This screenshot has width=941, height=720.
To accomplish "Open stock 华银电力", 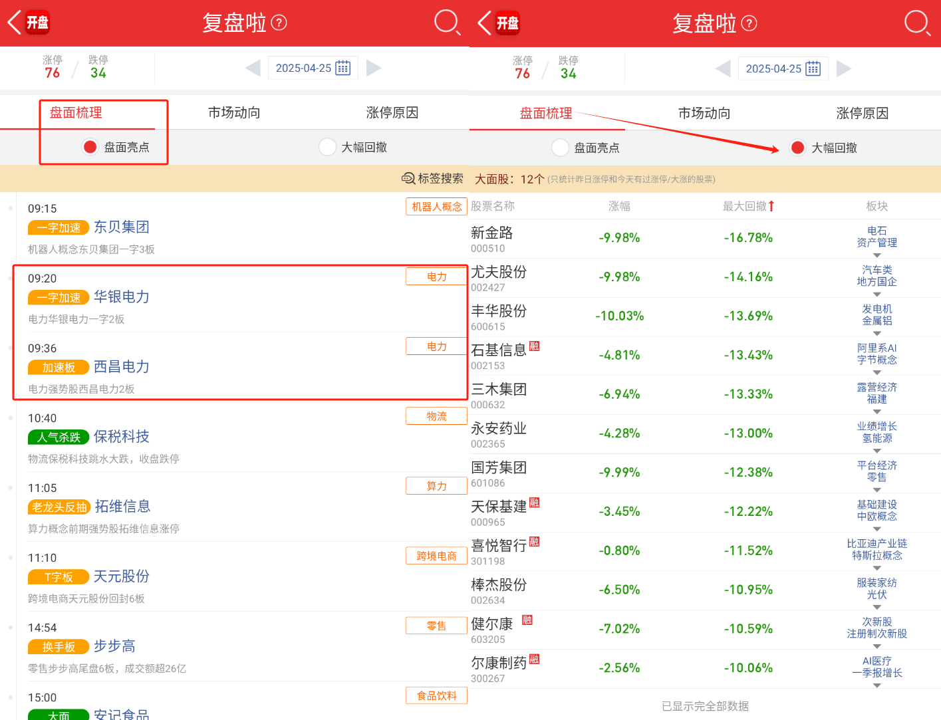I will [x=122, y=297].
